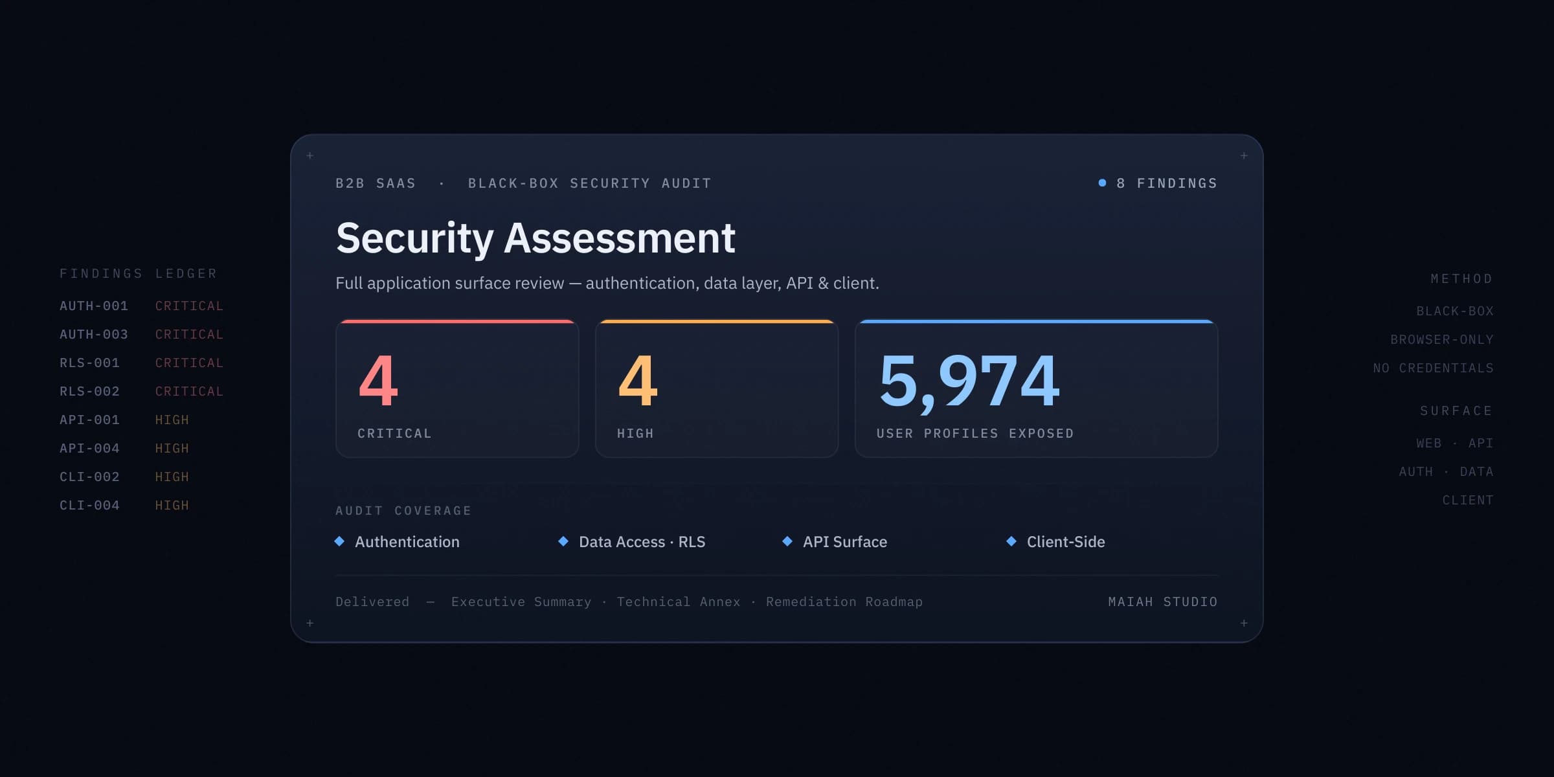Select AUTH-001 in the findings ledger
Screen dimensions: 1554x777
[94, 306]
